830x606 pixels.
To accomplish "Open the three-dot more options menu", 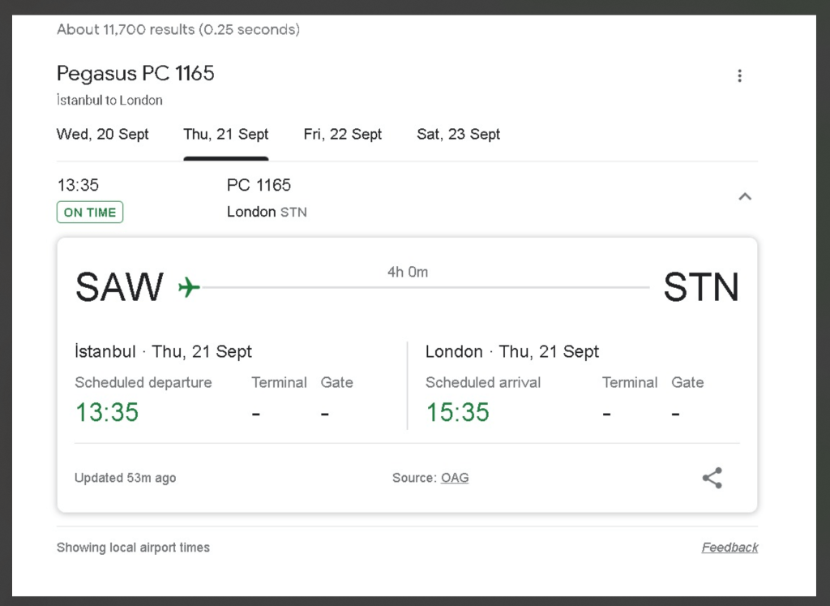I will coord(739,75).
